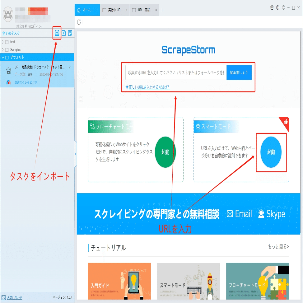Collapse the デフォルト folder
Viewport: 303px width, 303px height.
3,57
